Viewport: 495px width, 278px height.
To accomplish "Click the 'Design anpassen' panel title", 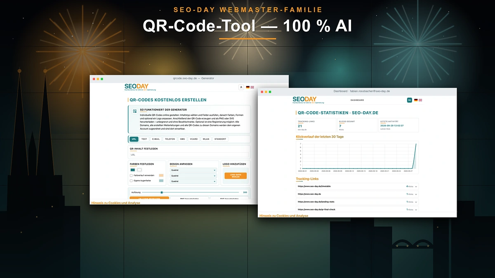I will point(182,164).
